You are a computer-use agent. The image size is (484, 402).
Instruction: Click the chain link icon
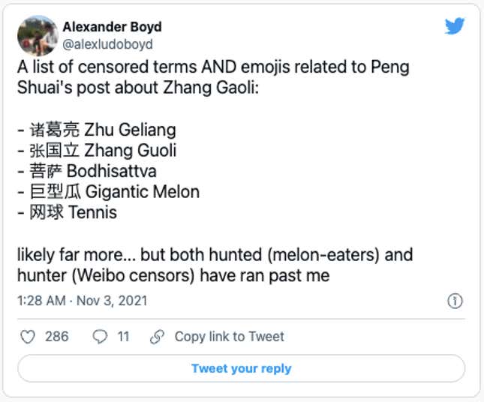(157, 337)
